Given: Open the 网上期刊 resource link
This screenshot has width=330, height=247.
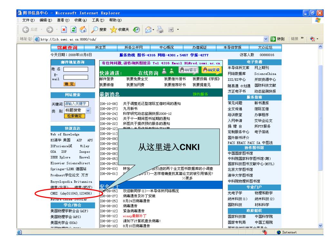Looking at the screenshot, I should tap(262, 68).
